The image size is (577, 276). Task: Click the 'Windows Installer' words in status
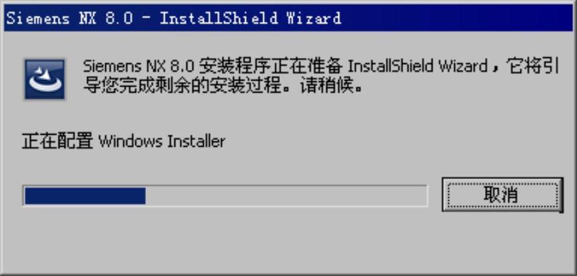pyautogui.click(x=162, y=142)
